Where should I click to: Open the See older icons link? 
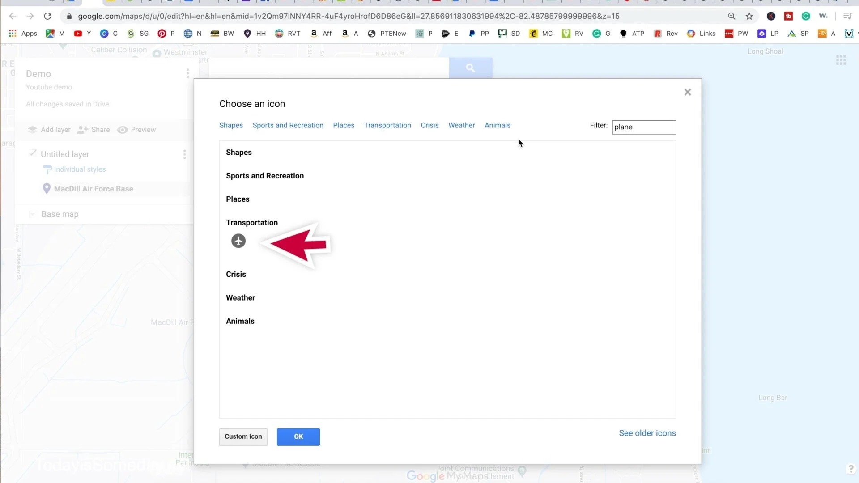point(647,433)
